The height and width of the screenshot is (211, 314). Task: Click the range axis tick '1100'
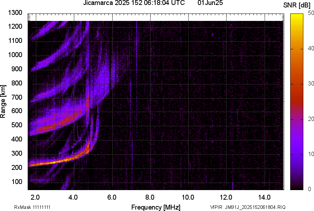15,40
